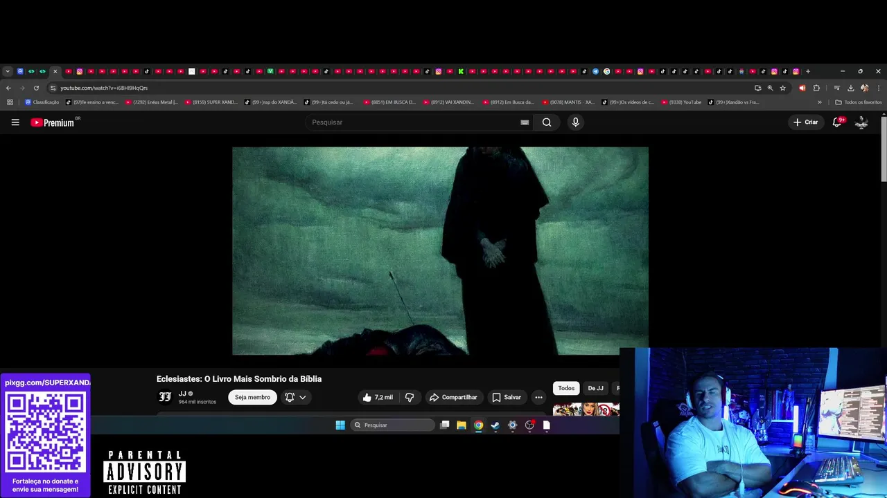
Task: Open the '(8159) SUPER XAND...' bookmark
Action: pyautogui.click(x=211, y=102)
